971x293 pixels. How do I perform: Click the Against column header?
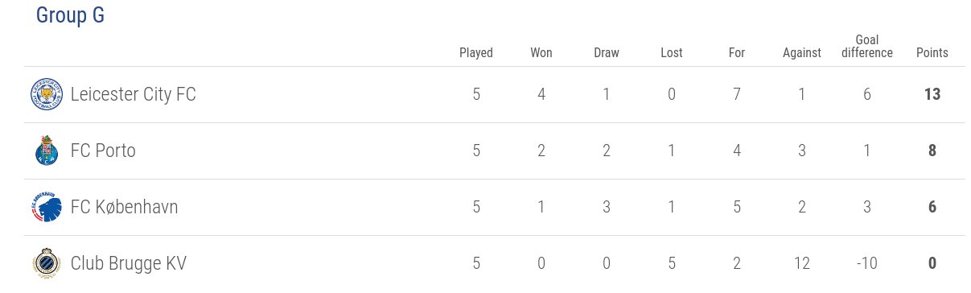click(802, 53)
